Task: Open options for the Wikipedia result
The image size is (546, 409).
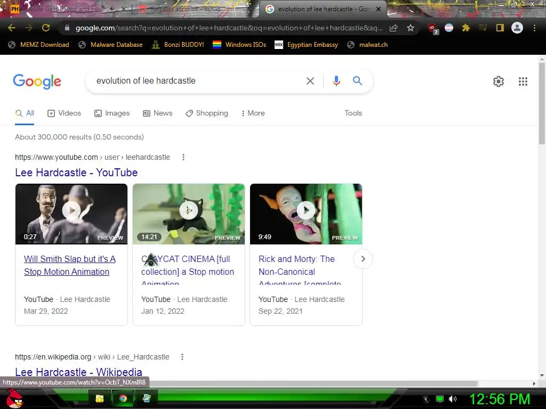Action: [182, 357]
